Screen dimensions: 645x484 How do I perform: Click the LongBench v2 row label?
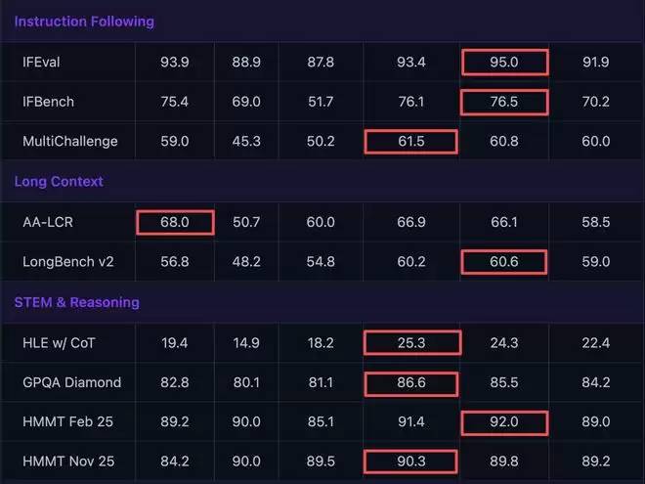(64, 262)
